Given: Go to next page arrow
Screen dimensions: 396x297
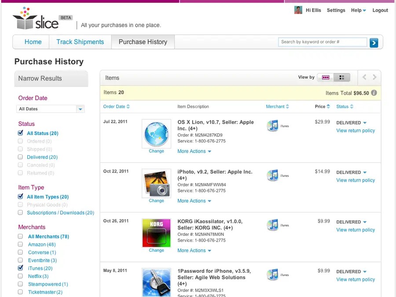Looking at the screenshot, I should [374, 77].
